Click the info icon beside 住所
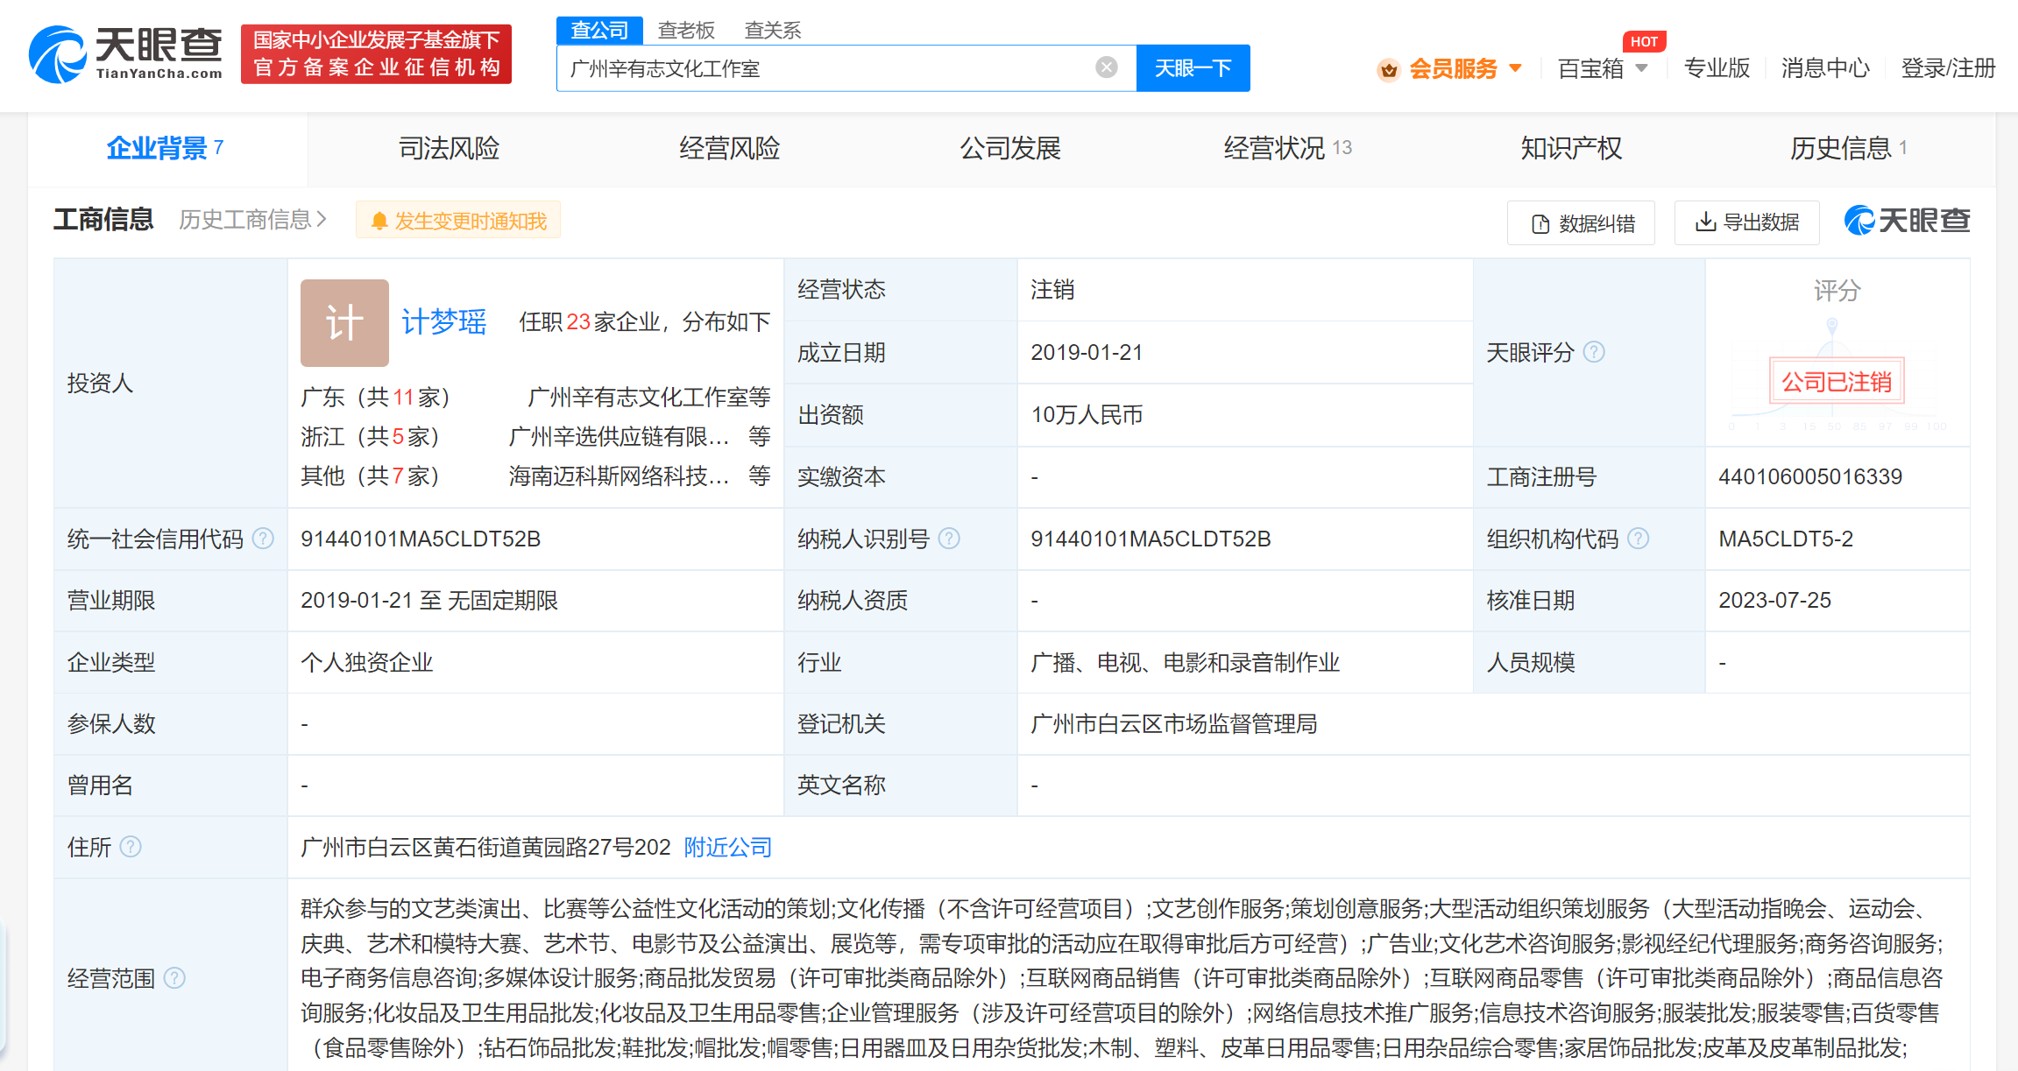Viewport: 2018px width, 1071px height. coord(131,847)
